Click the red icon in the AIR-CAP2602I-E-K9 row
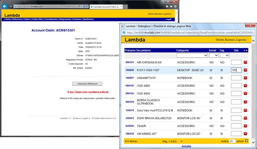This screenshot has width=257, height=149. (245, 62)
